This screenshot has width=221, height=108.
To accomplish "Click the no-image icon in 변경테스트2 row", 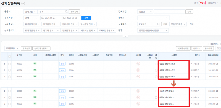I will (x=138, y=70).
